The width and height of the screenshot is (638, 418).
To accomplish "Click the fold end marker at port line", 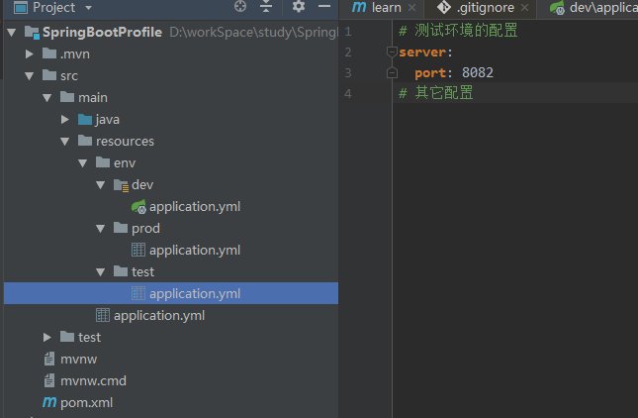I will [392, 73].
